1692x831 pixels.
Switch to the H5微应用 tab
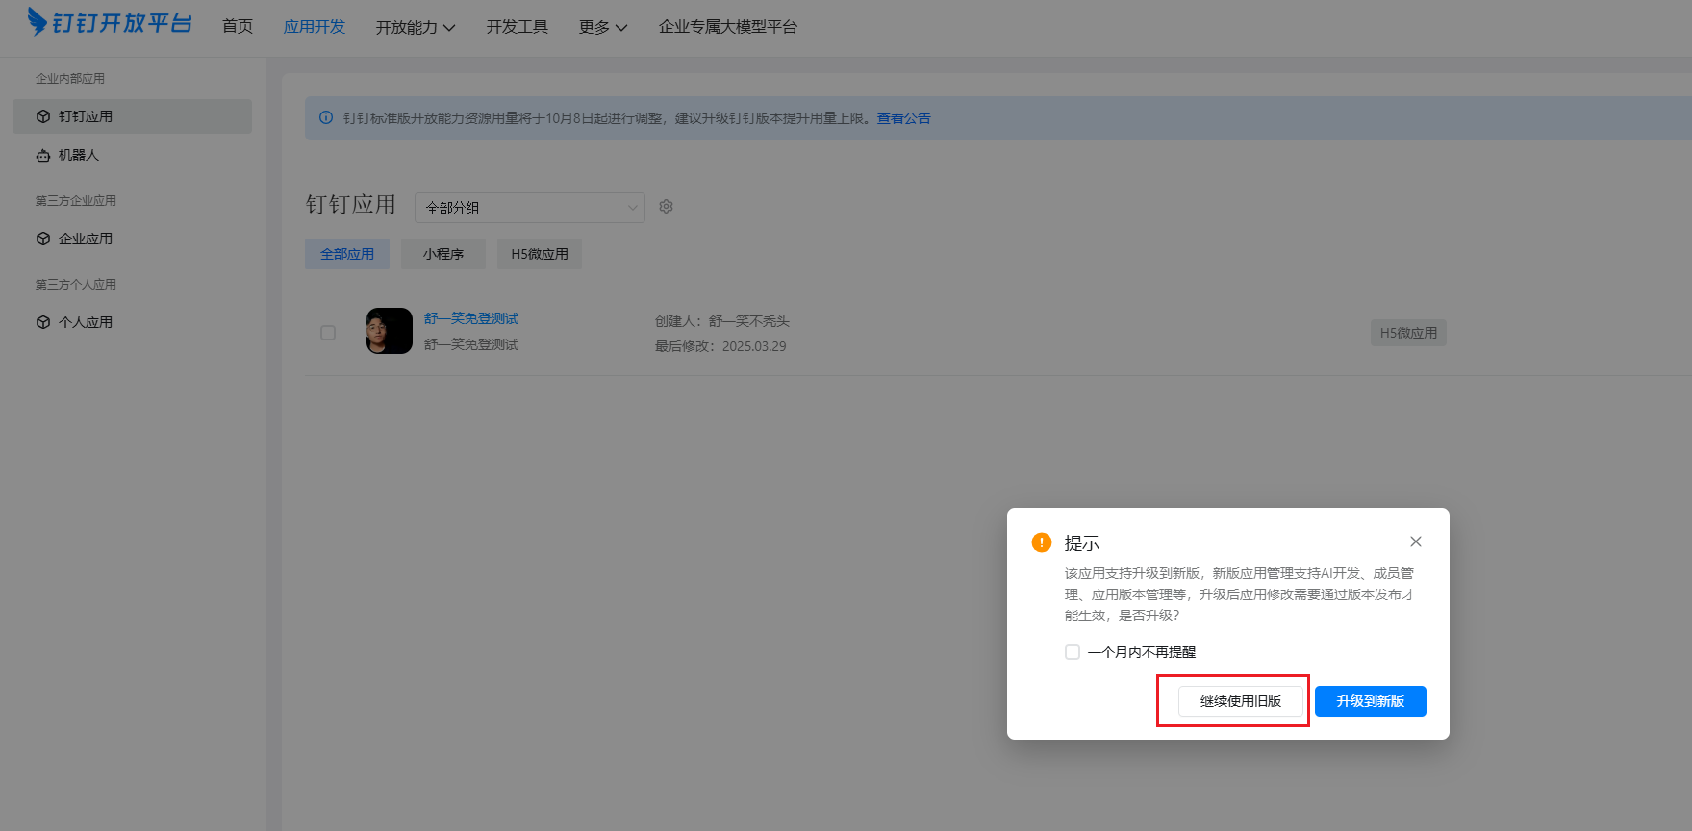(x=540, y=254)
